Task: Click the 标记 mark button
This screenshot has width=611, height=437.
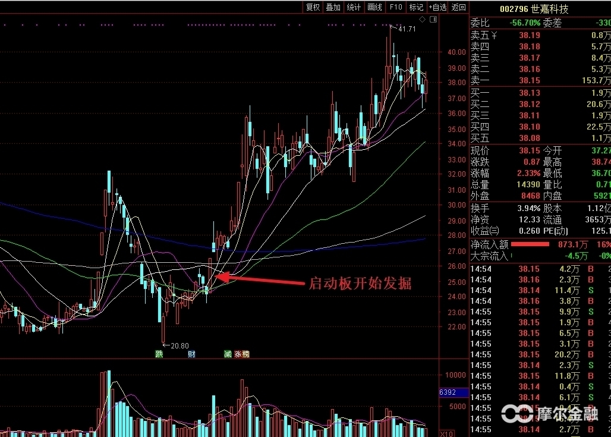Action: coord(416,7)
